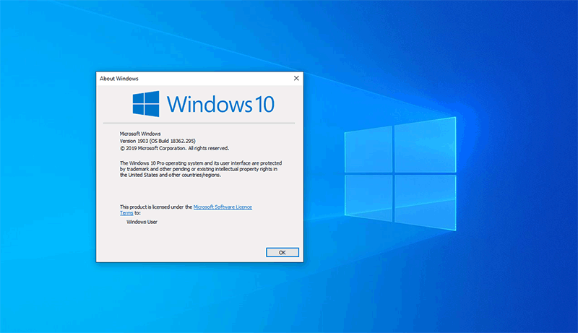The image size is (578, 333).
Task: Close the About Windows dialog
Action: coord(296,78)
